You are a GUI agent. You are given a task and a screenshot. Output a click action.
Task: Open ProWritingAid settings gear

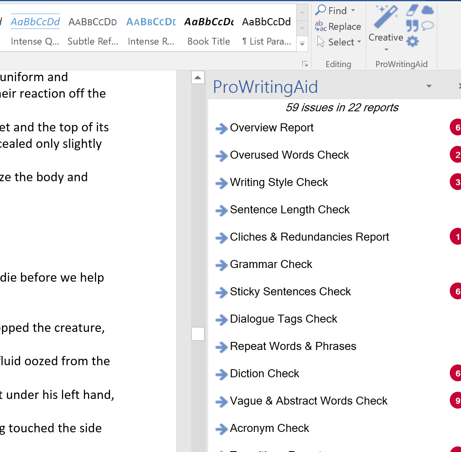pos(412,41)
